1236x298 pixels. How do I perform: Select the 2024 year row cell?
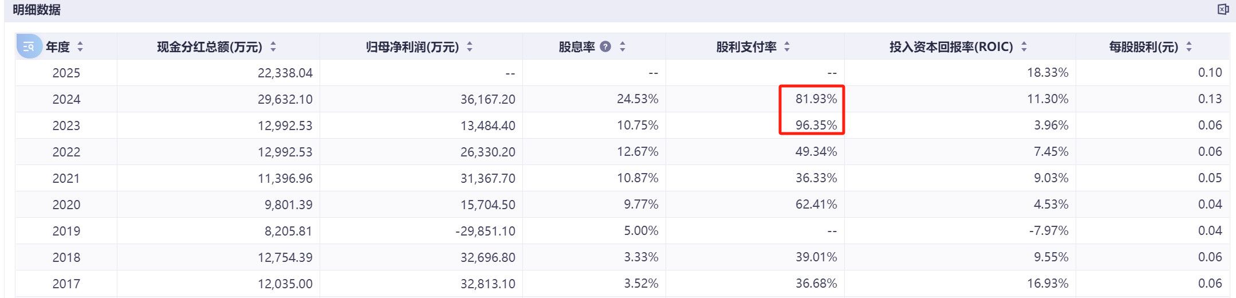point(66,99)
